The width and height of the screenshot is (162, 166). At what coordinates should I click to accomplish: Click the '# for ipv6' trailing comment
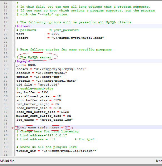coord(84,139)
